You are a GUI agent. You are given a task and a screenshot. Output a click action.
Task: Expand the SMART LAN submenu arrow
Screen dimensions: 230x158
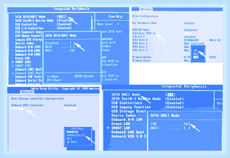[108, 128]
